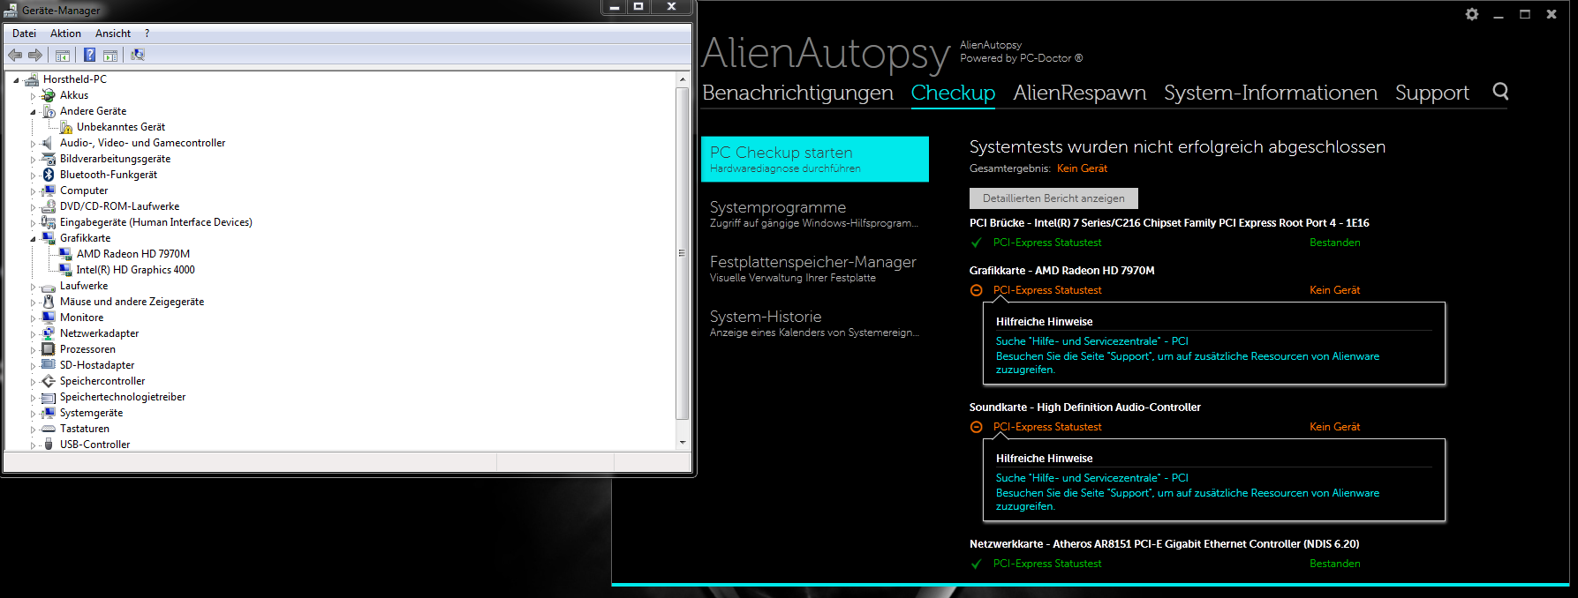Click the Prozessoren chip icon
The image size is (1578, 598).
49,349
